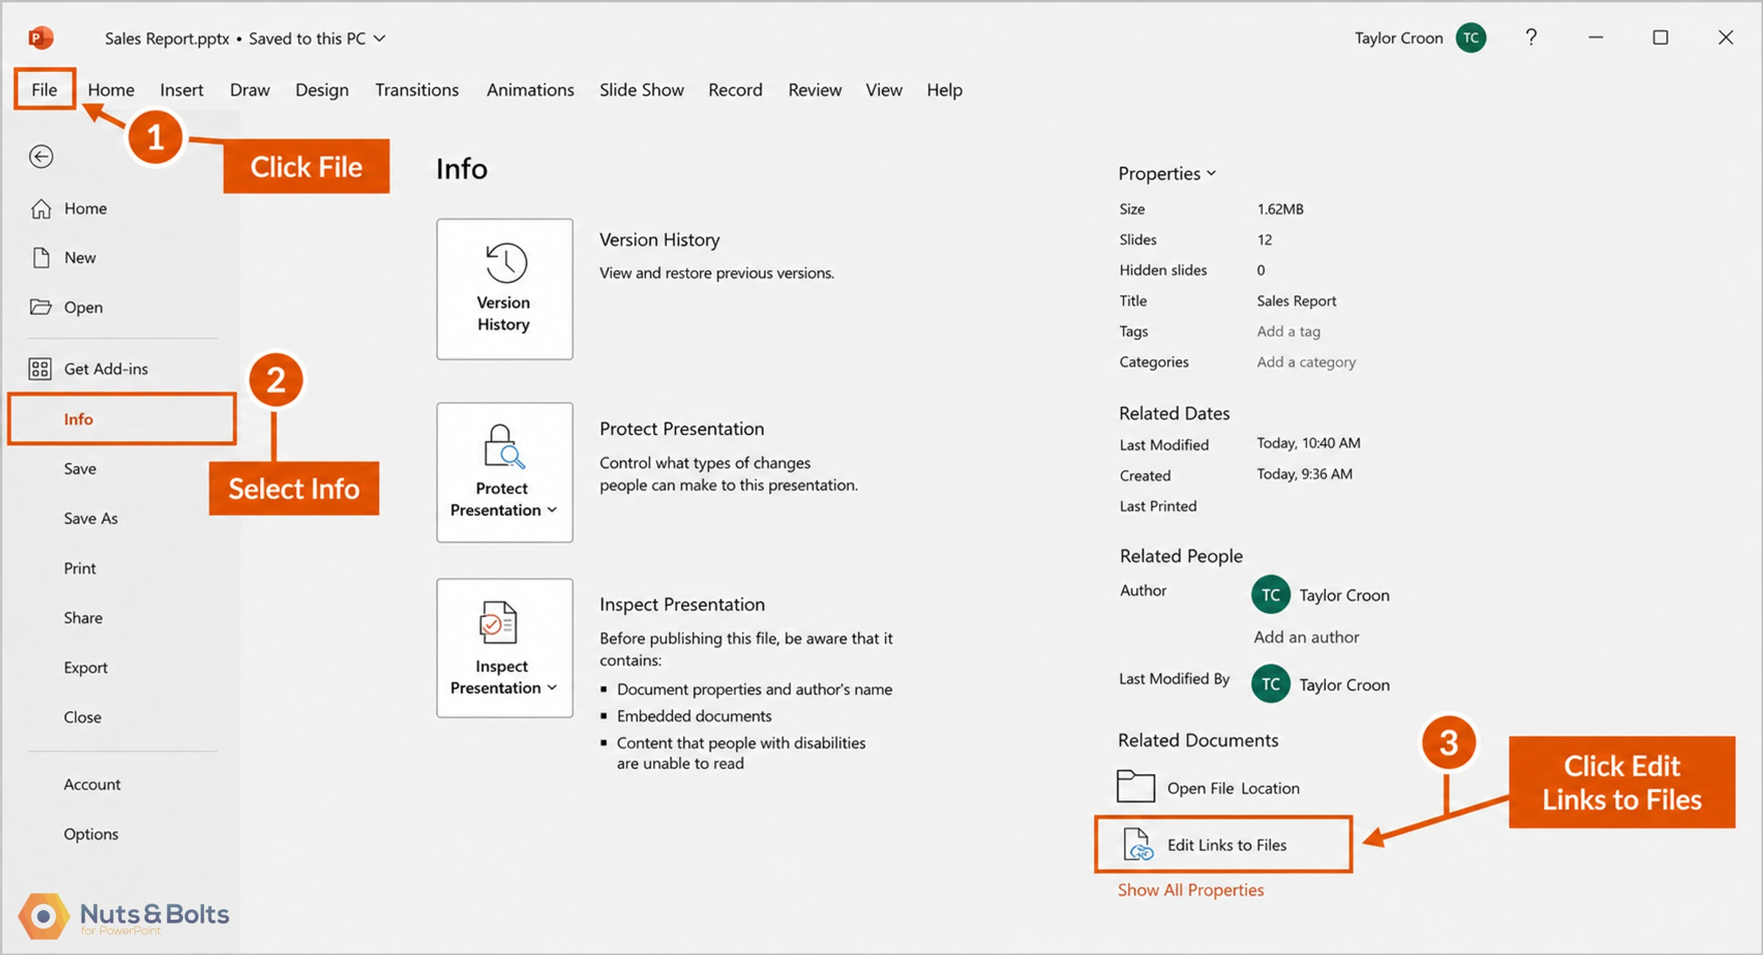Click the Last Modified By TC avatar

click(x=1271, y=684)
